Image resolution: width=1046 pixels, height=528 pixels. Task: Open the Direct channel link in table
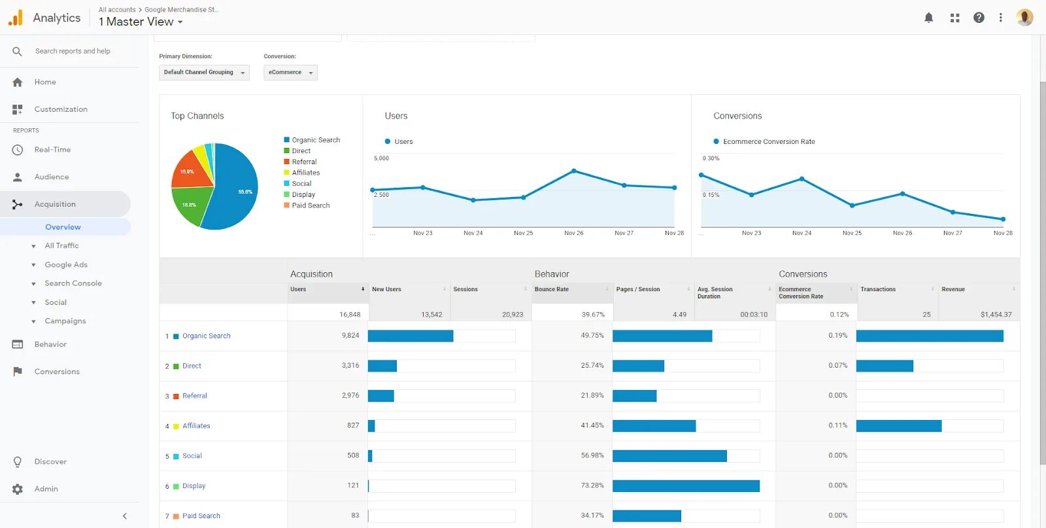tap(192, 366)
